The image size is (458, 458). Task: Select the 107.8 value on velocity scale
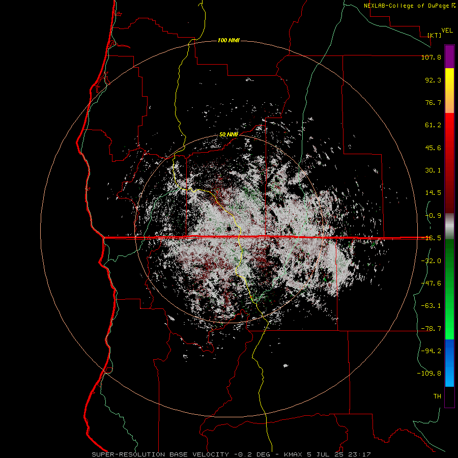431,57
